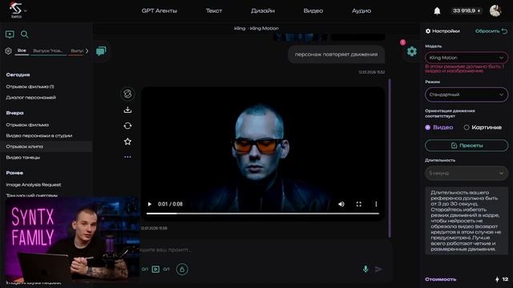Open the Аудио menu
The image size is (513, 288).
[x=362, y=10]
